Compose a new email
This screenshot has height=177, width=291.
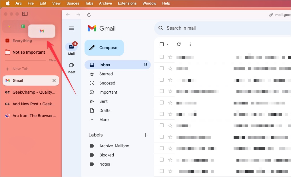click(104, 48)
